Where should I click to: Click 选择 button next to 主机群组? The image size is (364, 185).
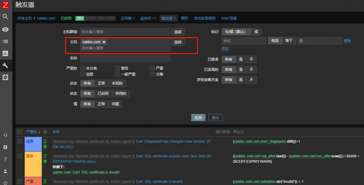pos(178,32)
